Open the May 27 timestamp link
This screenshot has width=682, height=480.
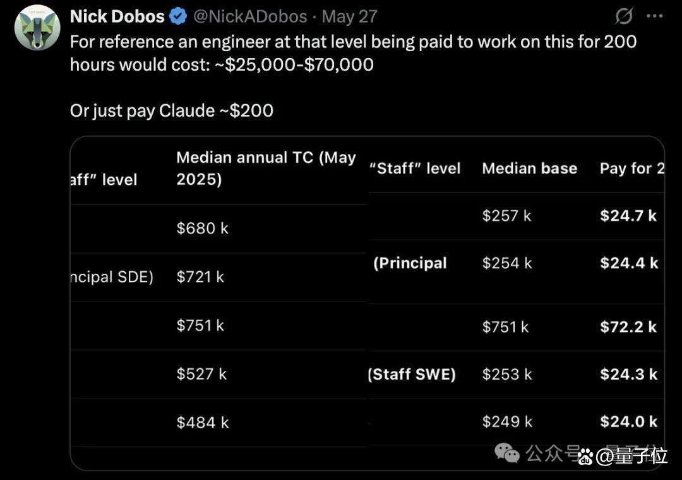pos(349,16)
